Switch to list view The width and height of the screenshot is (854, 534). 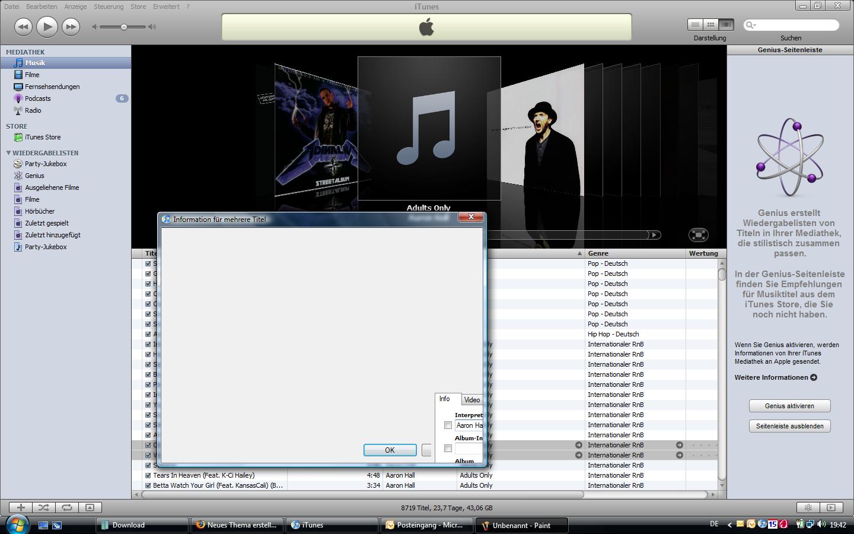click(x=695, y=24)
